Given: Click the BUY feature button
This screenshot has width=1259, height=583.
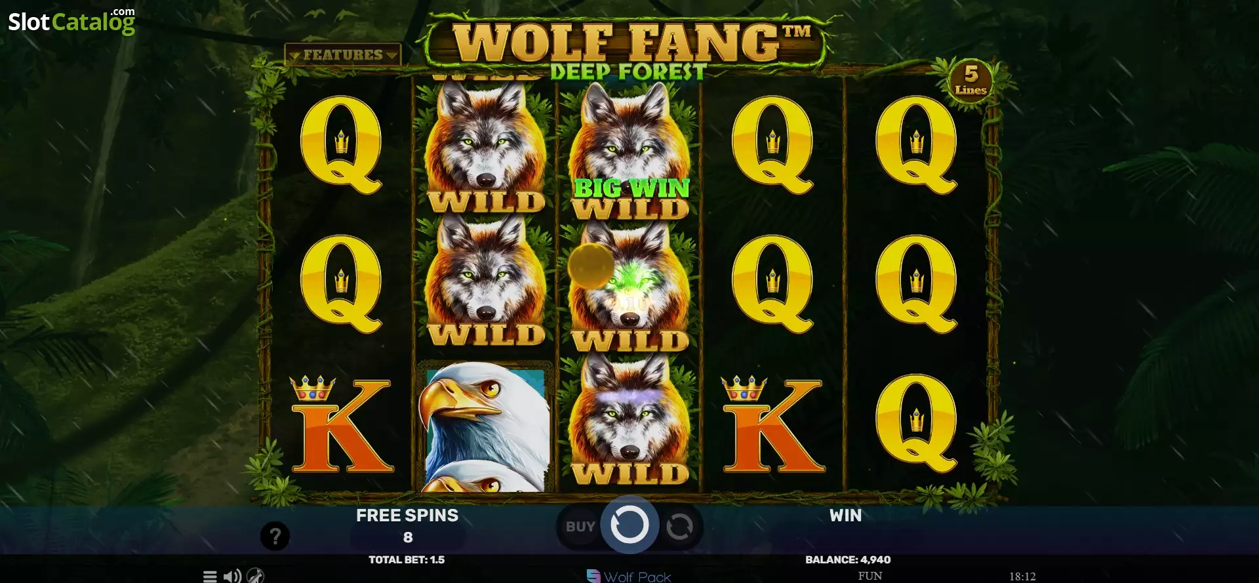Looking at the screenshot, I should pos(580,527).
